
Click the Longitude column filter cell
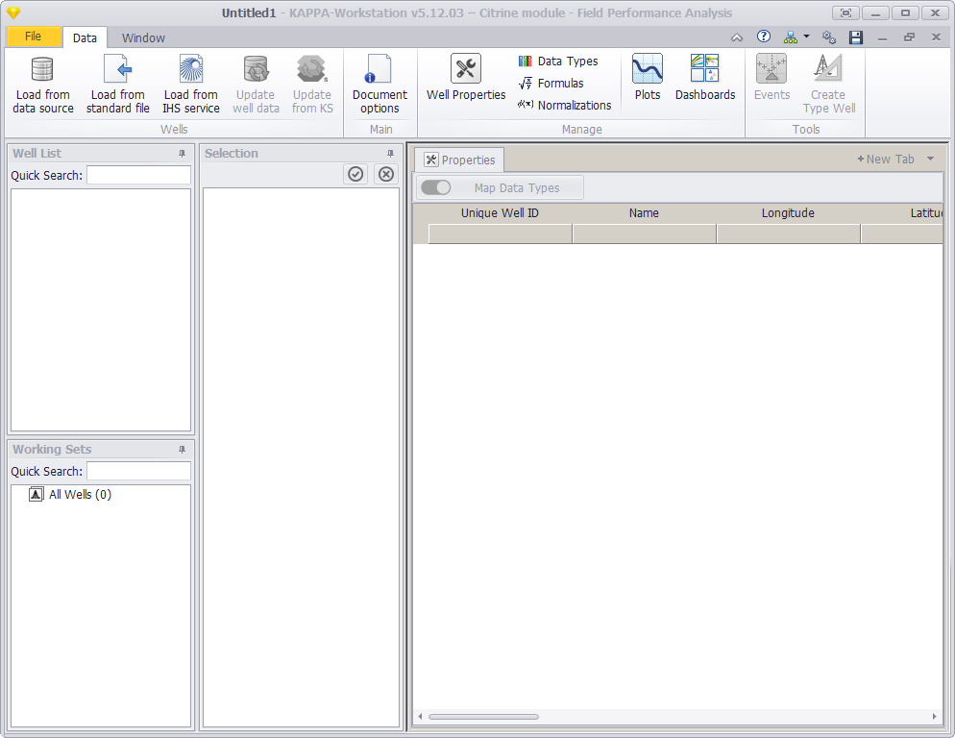(789, 234)
